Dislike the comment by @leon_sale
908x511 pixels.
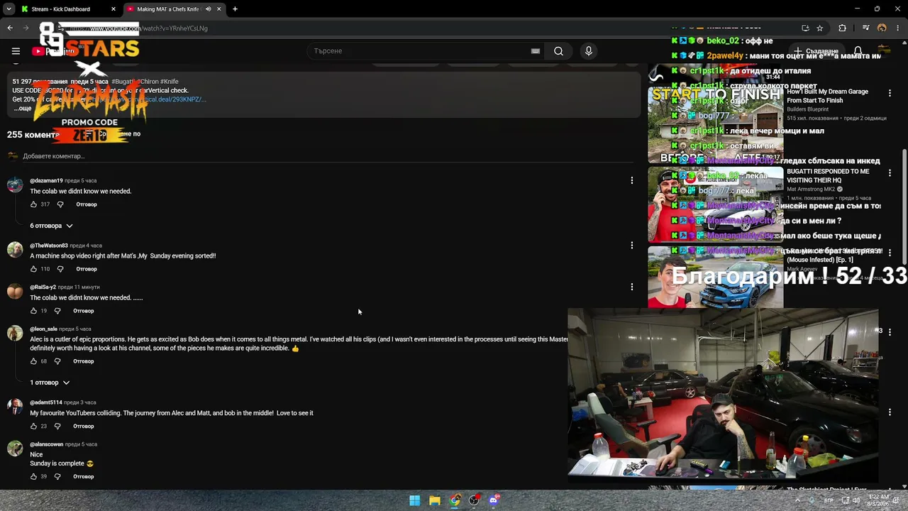[x=57, y=361]
